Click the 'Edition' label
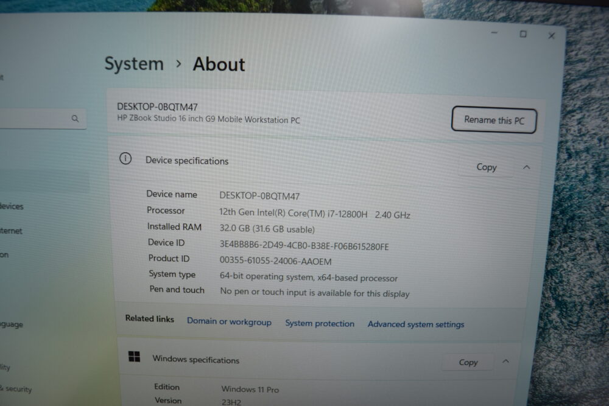Viewport: 609px width, 406px height. pos(167,387)
